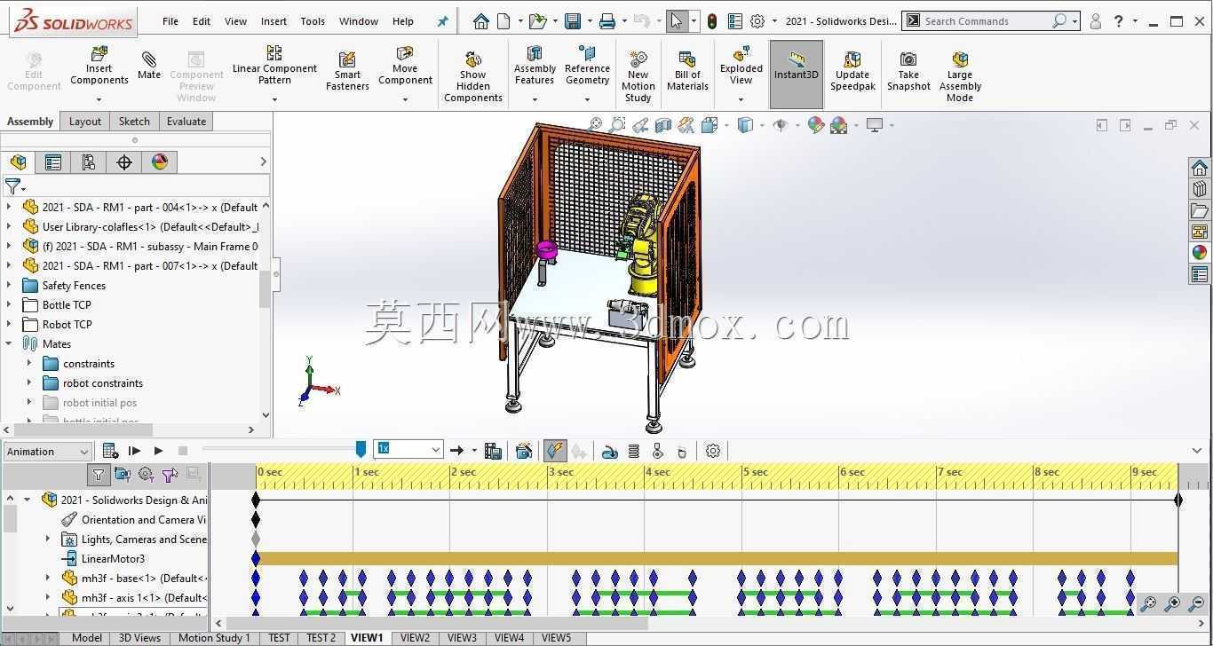Toggle Filter Animated in the motion tree
The image size is (1213, 646).
click(123, 475)
